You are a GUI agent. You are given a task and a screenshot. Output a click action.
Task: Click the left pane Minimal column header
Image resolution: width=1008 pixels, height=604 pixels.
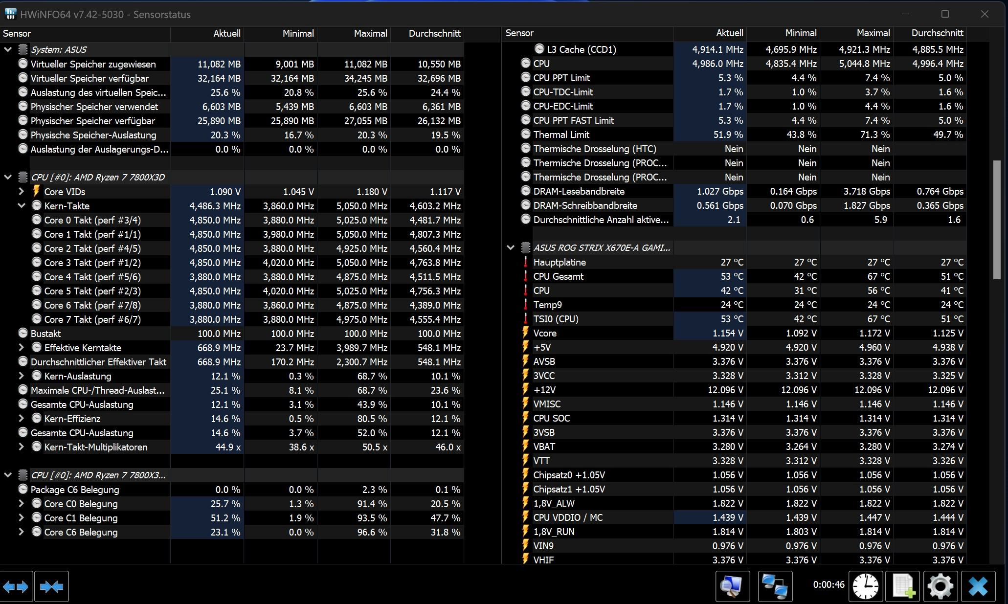point(281,33)
